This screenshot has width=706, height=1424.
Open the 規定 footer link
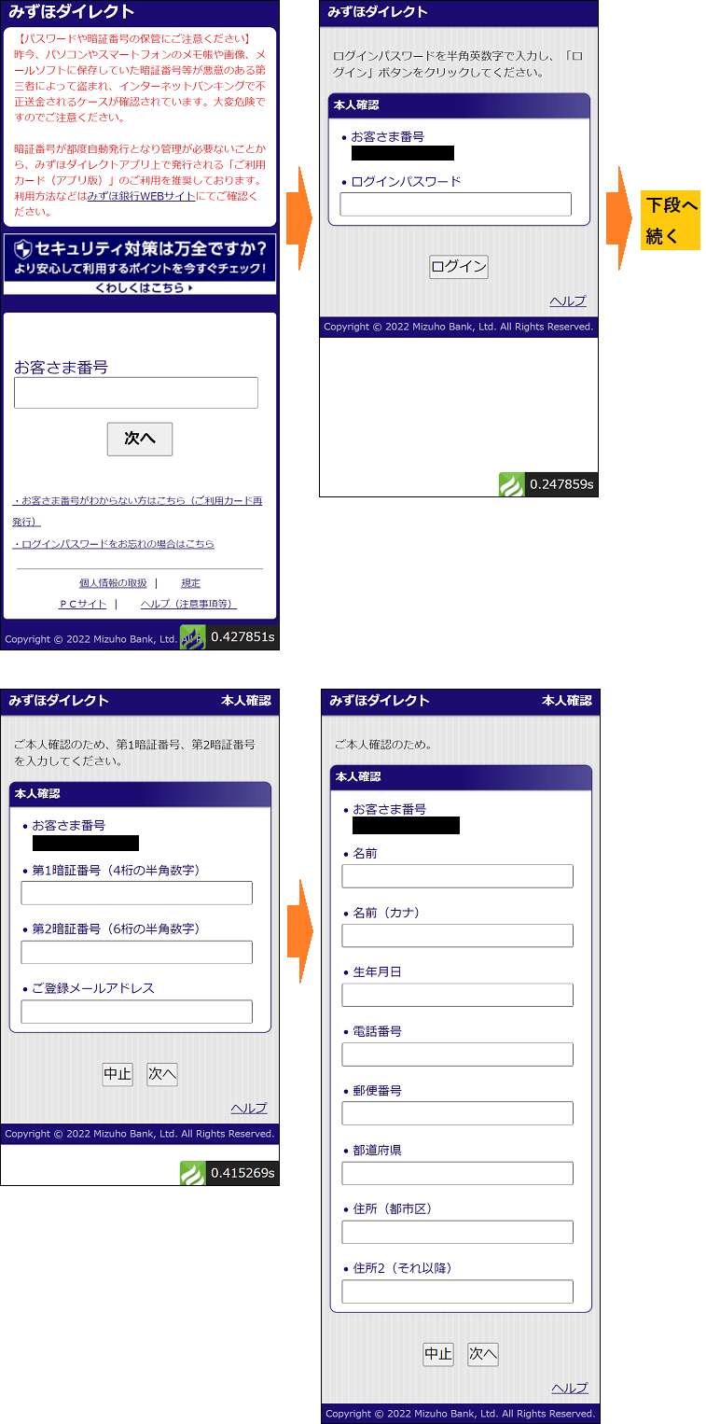coord(190,583)
